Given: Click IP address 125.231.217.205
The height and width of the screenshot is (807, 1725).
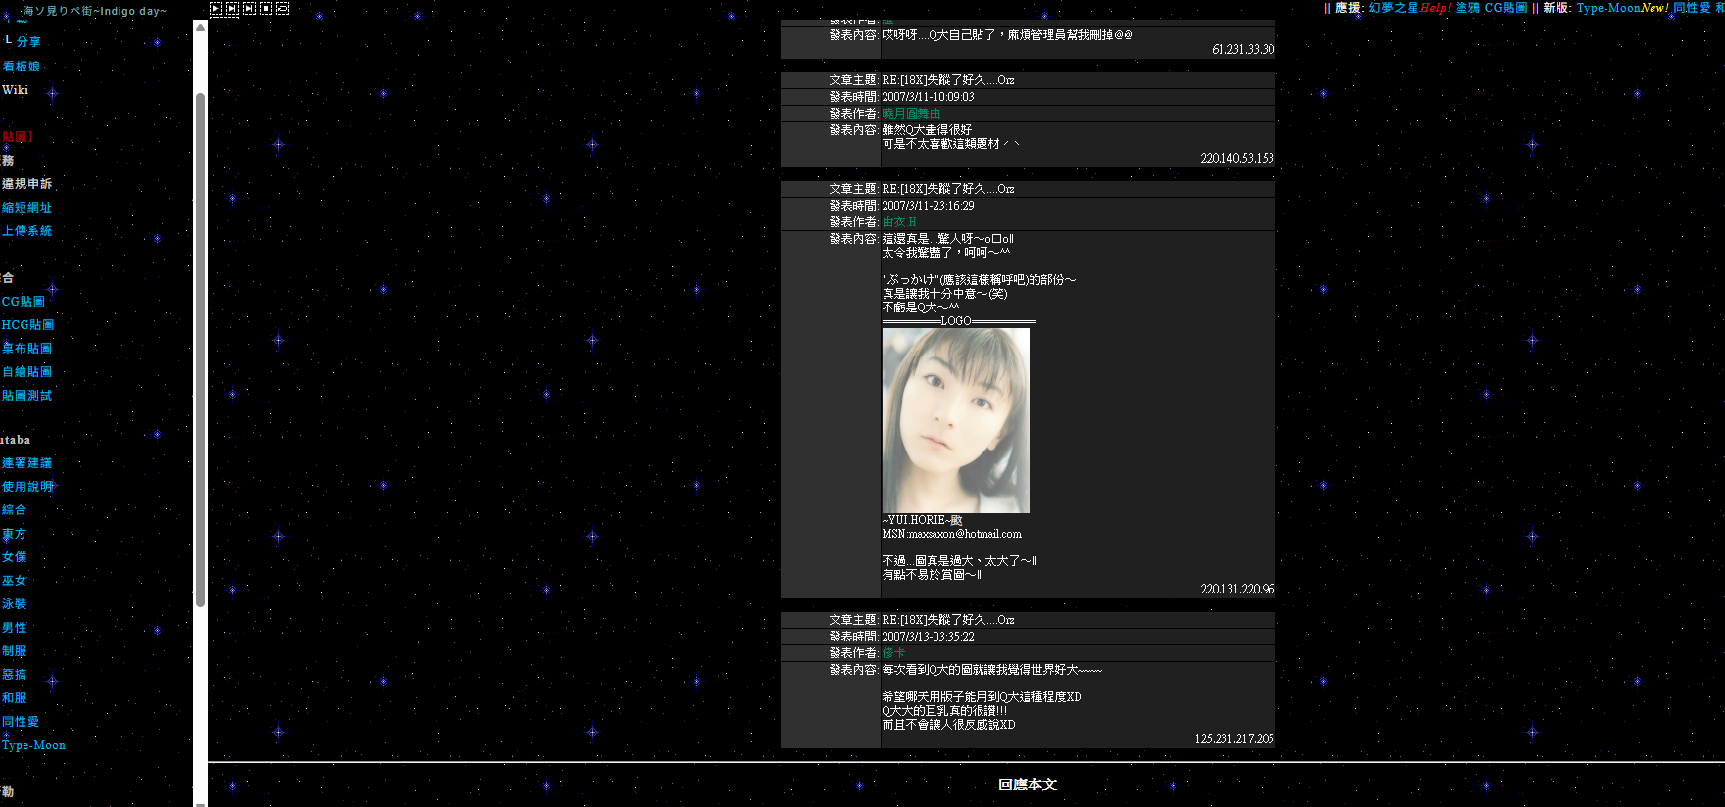Looking at the screenshot, I should click(x=1234, y=739).
